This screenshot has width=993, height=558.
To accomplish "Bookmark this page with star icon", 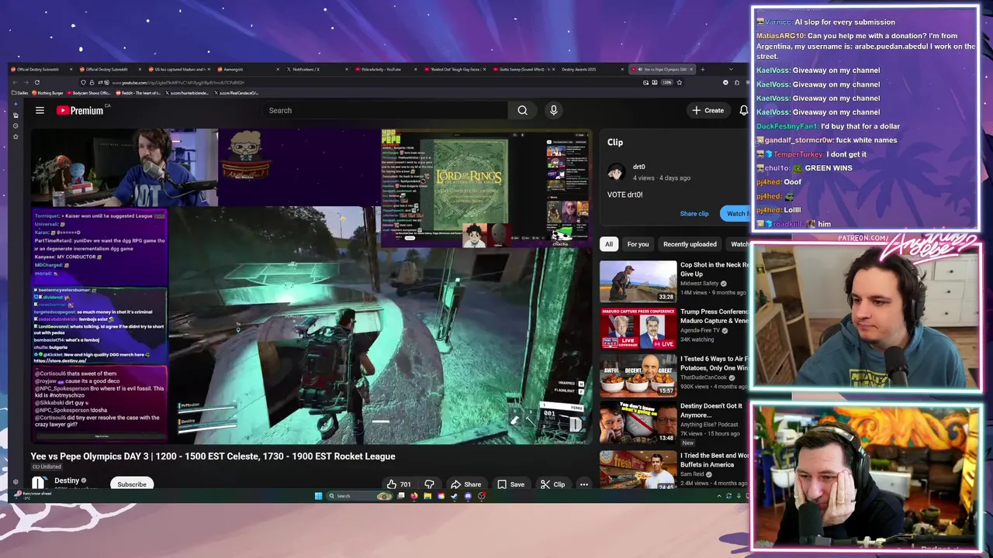I will [679, 82].
